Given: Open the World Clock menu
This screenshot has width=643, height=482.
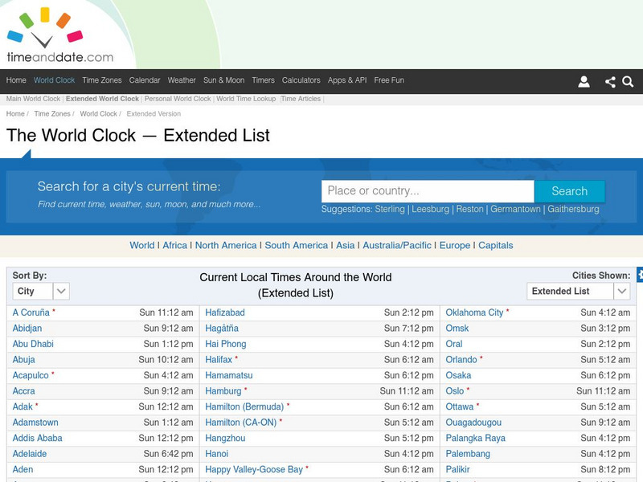Looking at the screenshot, I should point(54,80).
